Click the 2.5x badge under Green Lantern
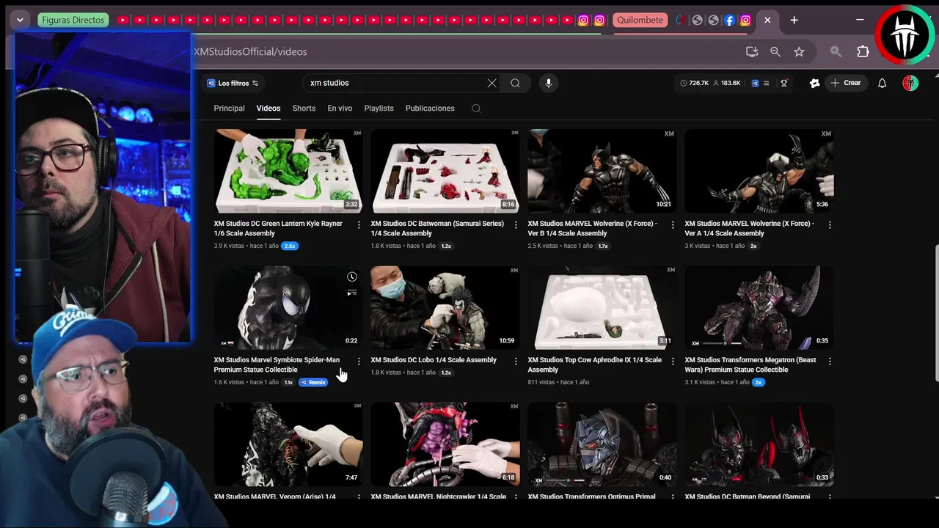The height and width of the screenshot is (528, 939). point(290,246)
